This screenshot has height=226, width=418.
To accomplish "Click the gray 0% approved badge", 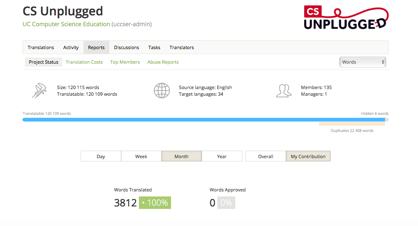I will click(227, 203).
